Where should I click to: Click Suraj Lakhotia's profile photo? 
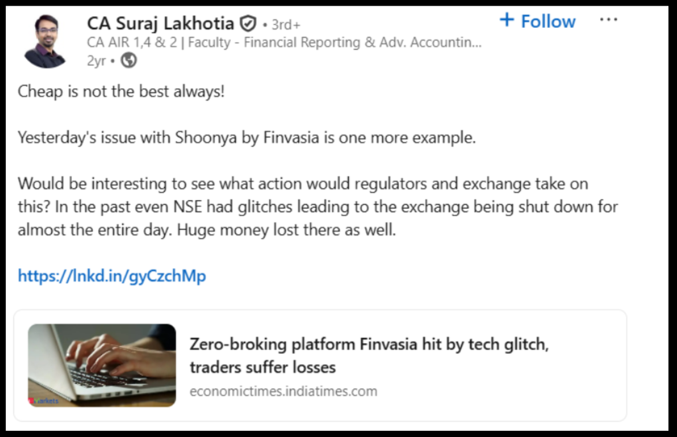click(46, 41)
